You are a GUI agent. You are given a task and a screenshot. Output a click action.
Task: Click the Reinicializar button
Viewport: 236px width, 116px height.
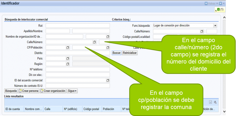point(130,53)
